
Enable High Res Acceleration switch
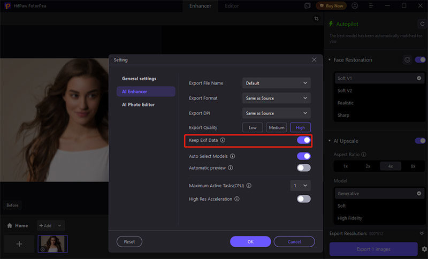[303, 199]
